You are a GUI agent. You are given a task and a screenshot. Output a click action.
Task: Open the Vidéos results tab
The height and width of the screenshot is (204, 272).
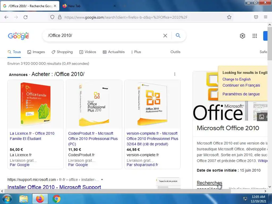tap(88, 52)
